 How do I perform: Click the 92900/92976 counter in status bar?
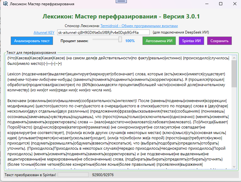pos(103,175)
